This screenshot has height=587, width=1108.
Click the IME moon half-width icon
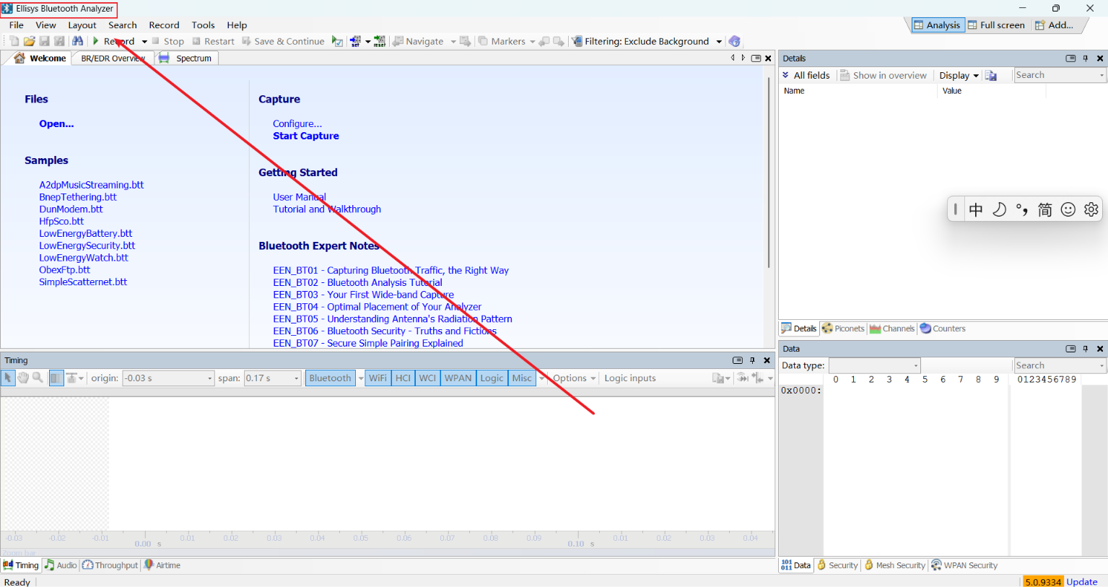[999, 209]
